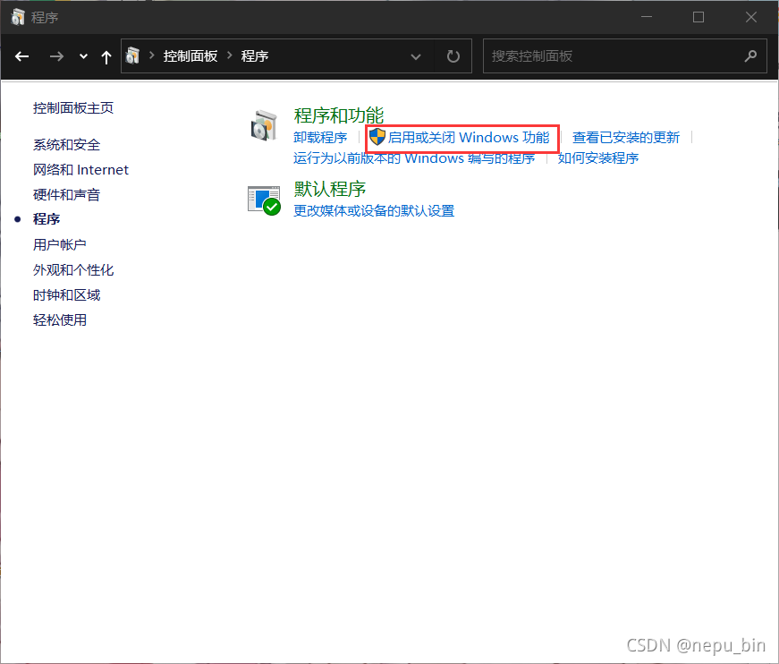This screenshot has height=664, width=779.
Task: Focus the 搜索控制面板 search field
Action: pos(625,56)
